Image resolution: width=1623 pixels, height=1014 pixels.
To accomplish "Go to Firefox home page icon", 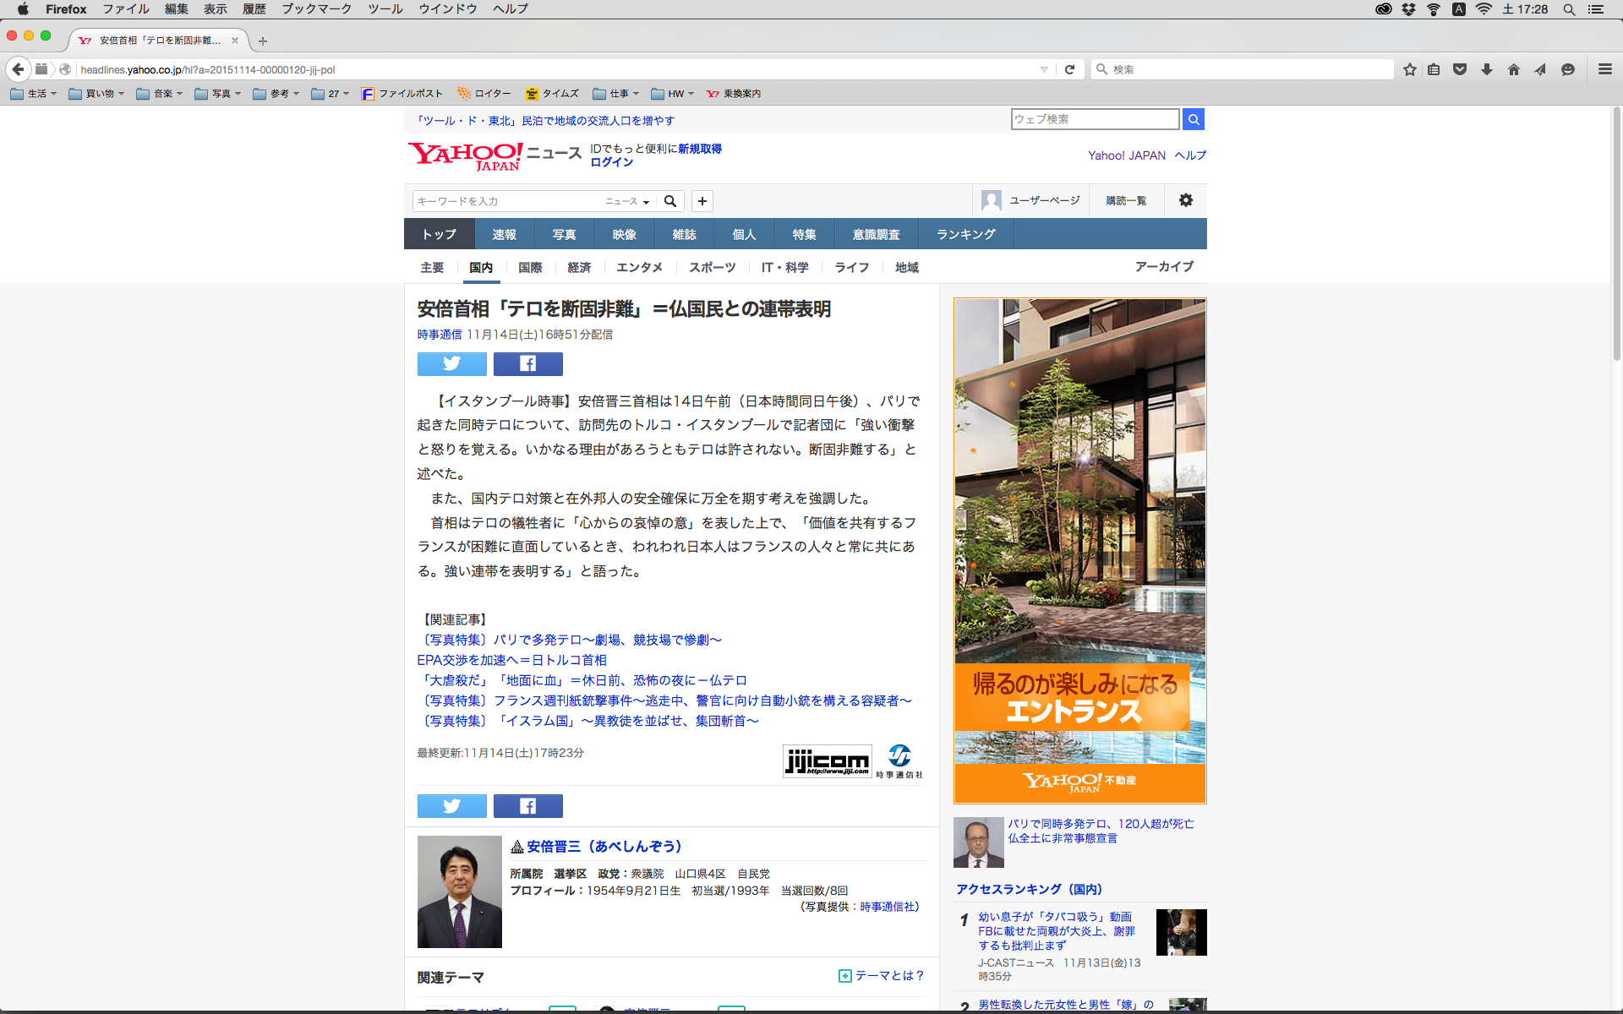I will pyautogui.click(x=1513, y=69).
